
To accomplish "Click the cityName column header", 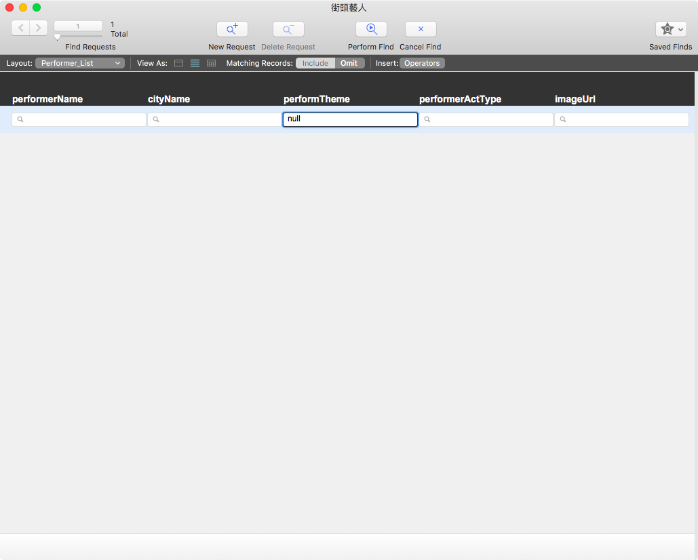I will point(169,99).
